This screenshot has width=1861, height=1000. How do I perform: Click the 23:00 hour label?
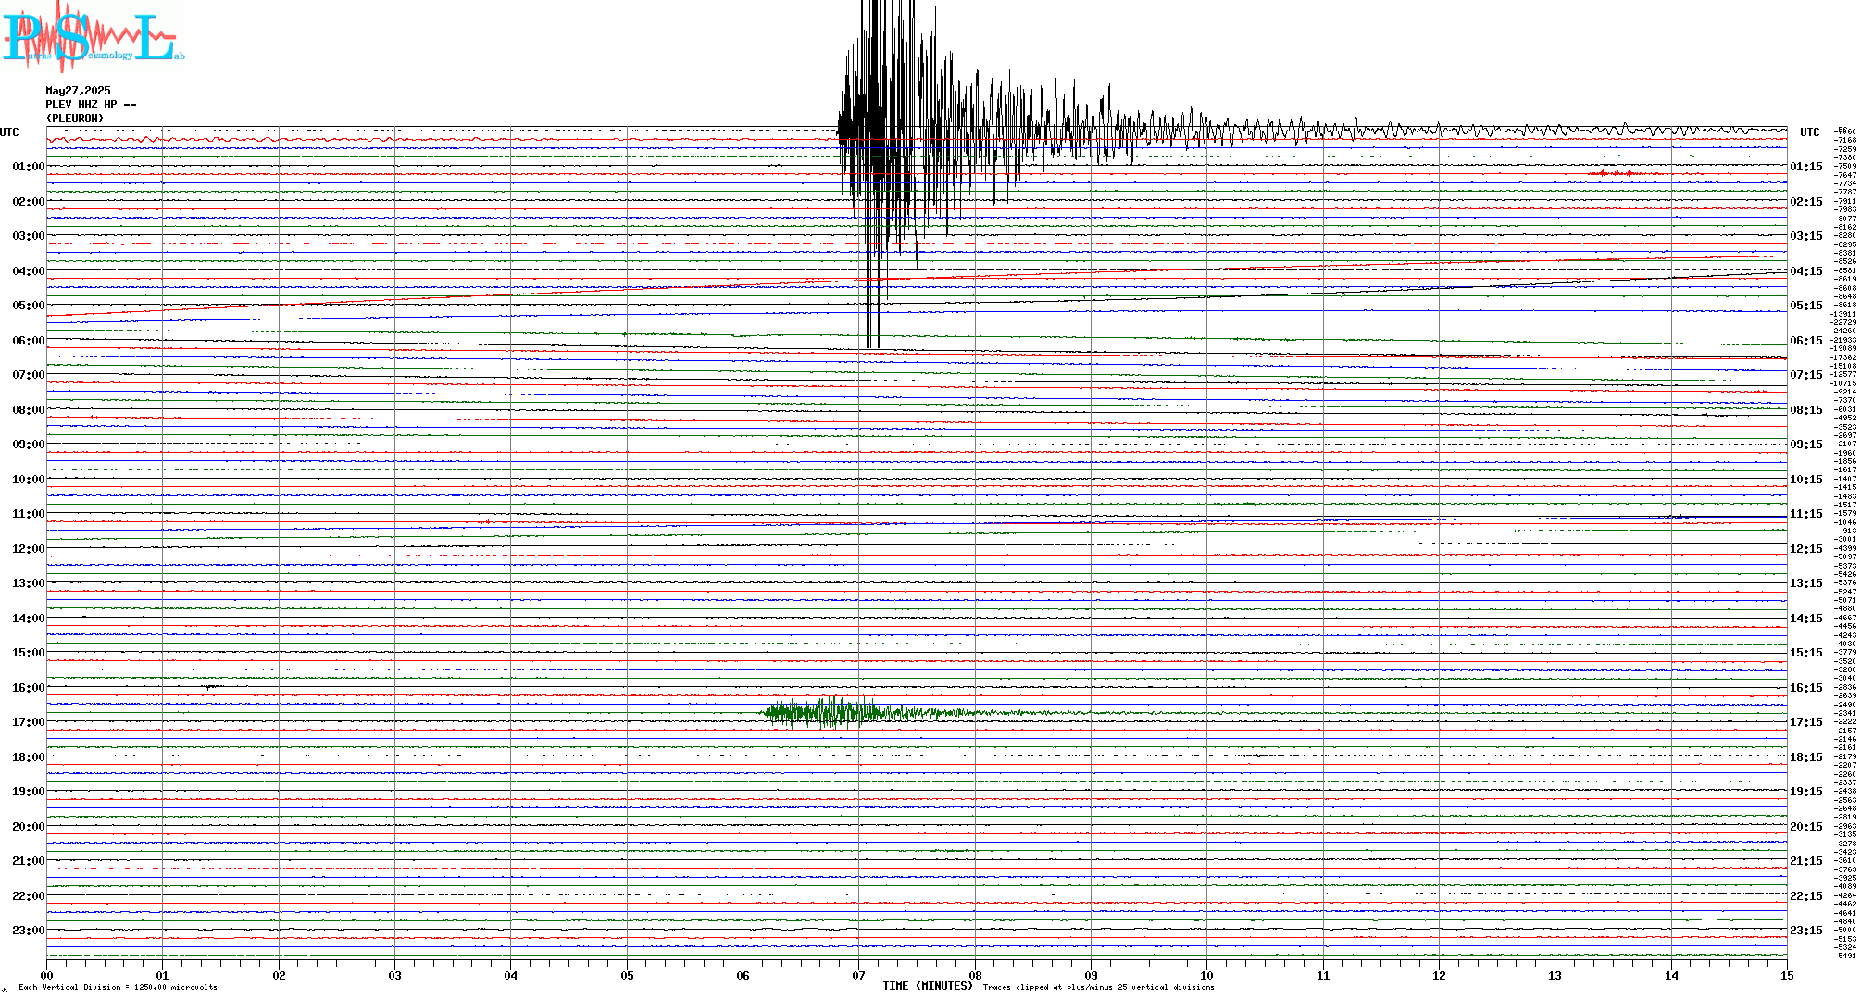click(28, 931)
